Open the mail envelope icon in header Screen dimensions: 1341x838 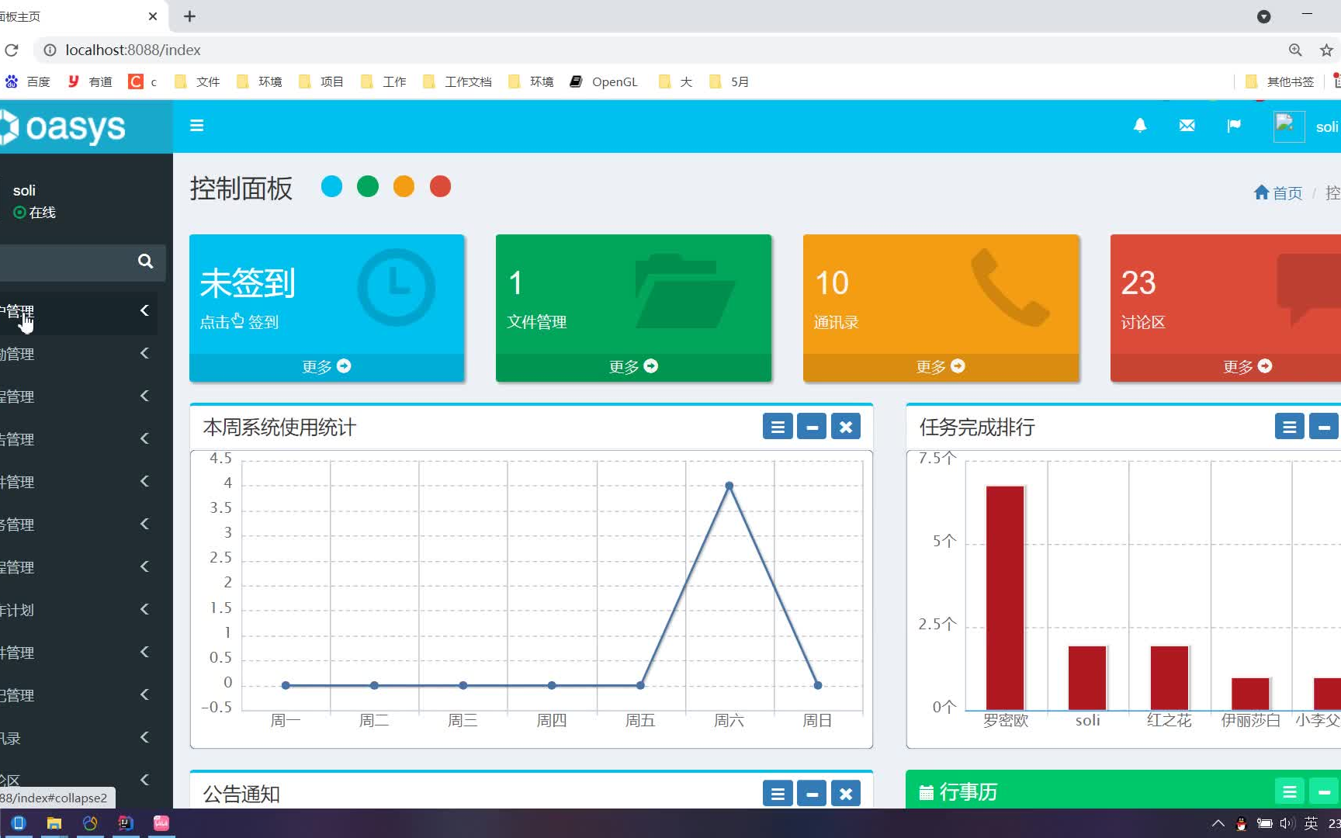point(1187,126)
